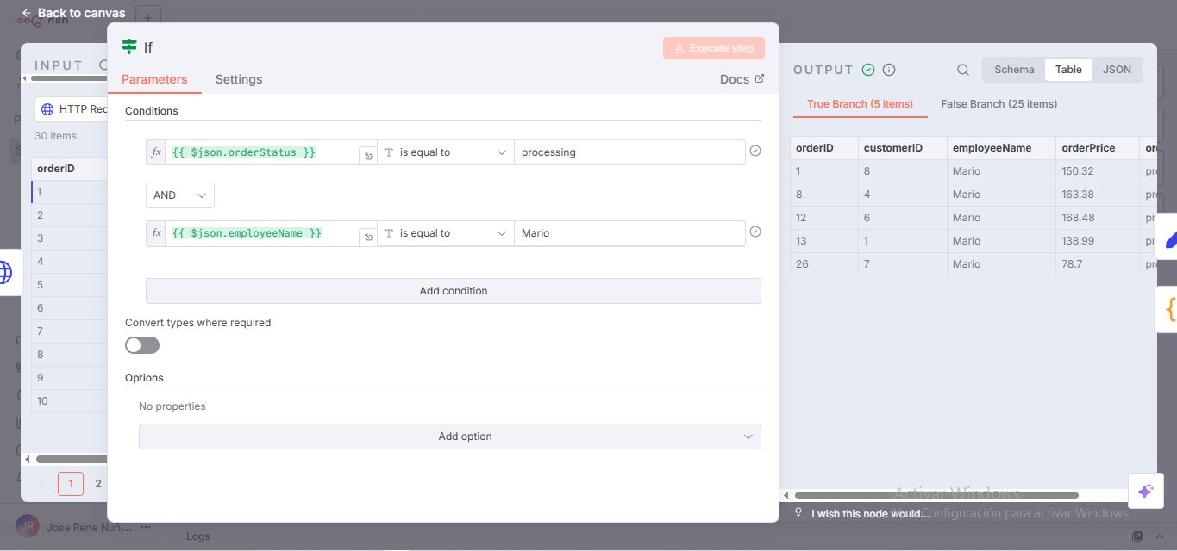The image size is (1177, 551).
Task: Click the output horizontal scrollbar thumb
Action: (x=936, y=495)
